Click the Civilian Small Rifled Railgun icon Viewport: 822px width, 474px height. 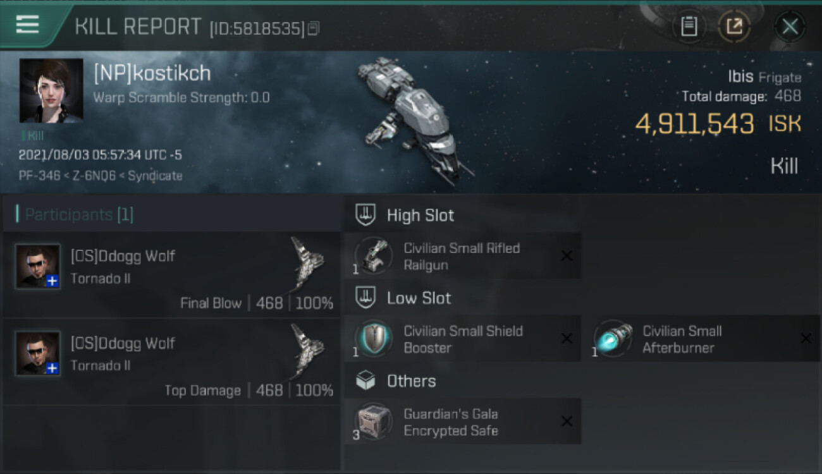click(x=373, y=256)
